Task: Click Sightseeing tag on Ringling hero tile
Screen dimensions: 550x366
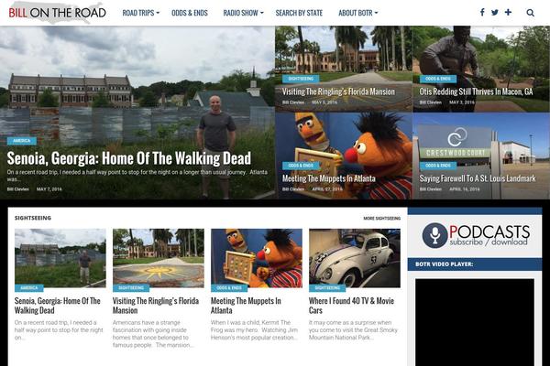Action: (301, 79)
